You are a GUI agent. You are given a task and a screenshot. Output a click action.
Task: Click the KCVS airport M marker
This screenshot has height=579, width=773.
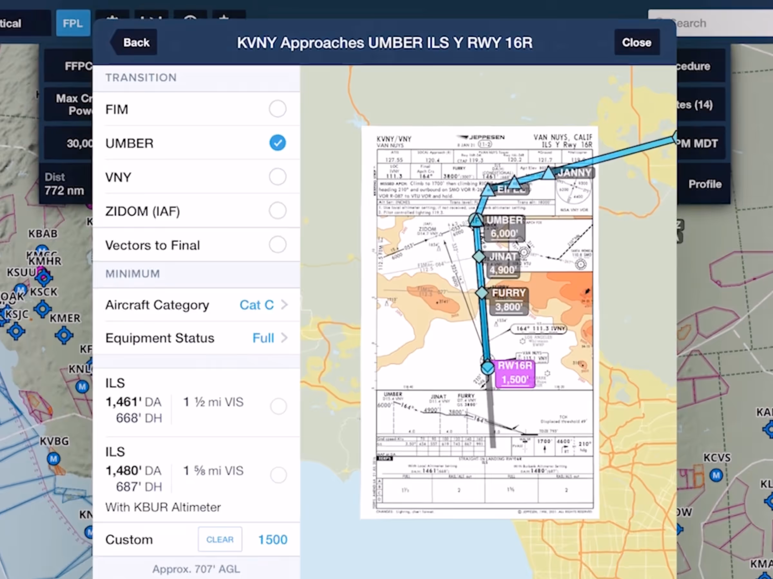[716, 475]
